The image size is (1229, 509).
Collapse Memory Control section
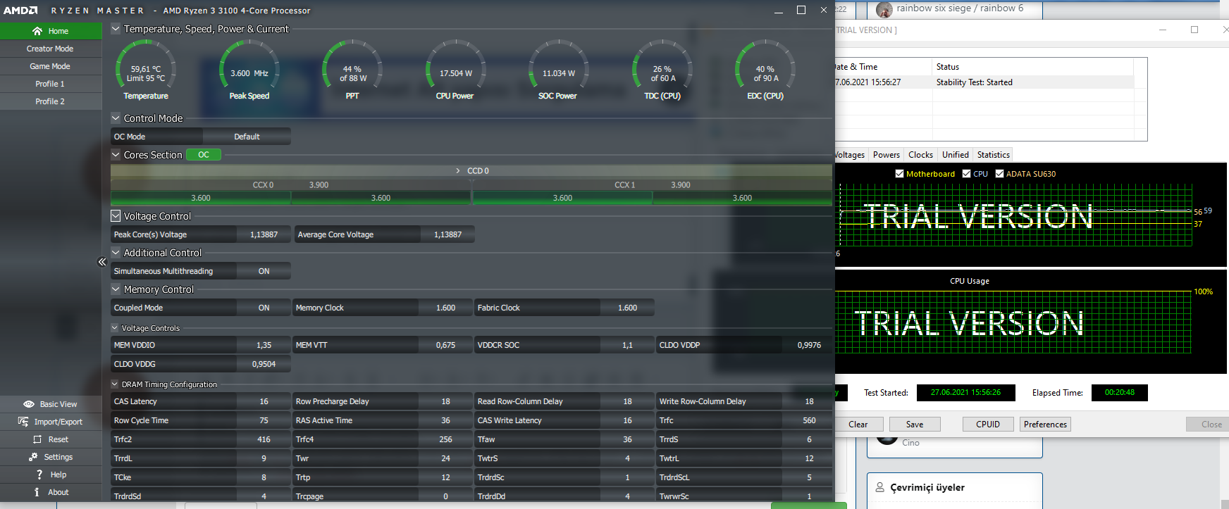point(116,289)
